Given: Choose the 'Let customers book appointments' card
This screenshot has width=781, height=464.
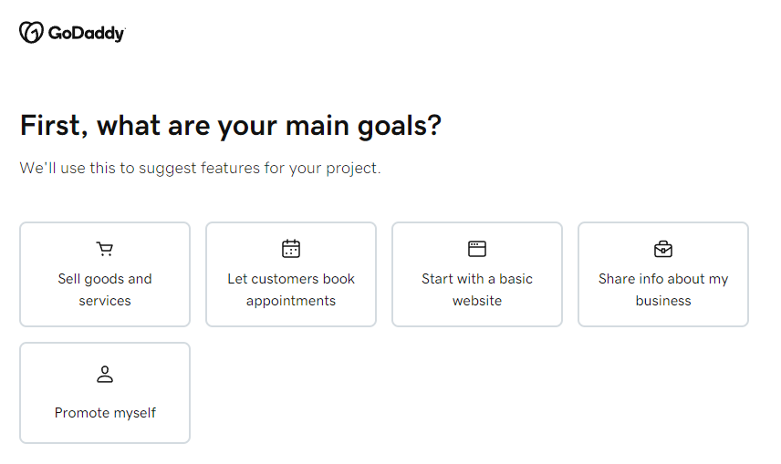Looking at the screenshot, I should (291, 274).
